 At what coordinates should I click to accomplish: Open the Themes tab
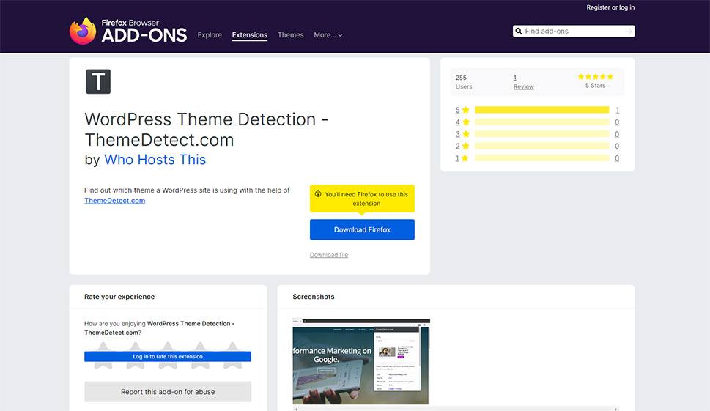291,35
